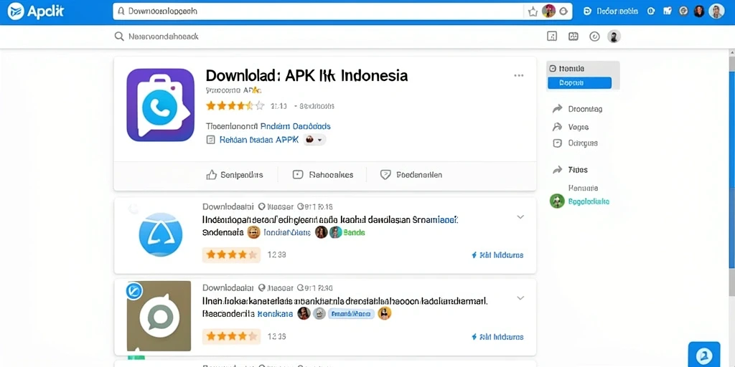Click the square image icon in second toolbar
This screenshot has height=367, width=735.
coord(552,37)
